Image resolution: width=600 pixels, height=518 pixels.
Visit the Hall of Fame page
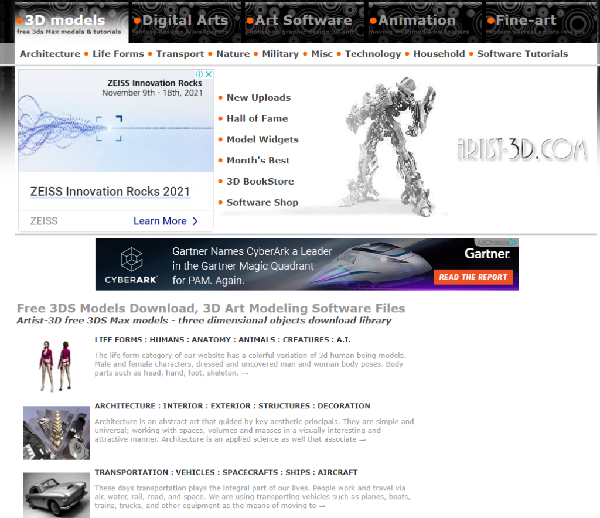257,118
